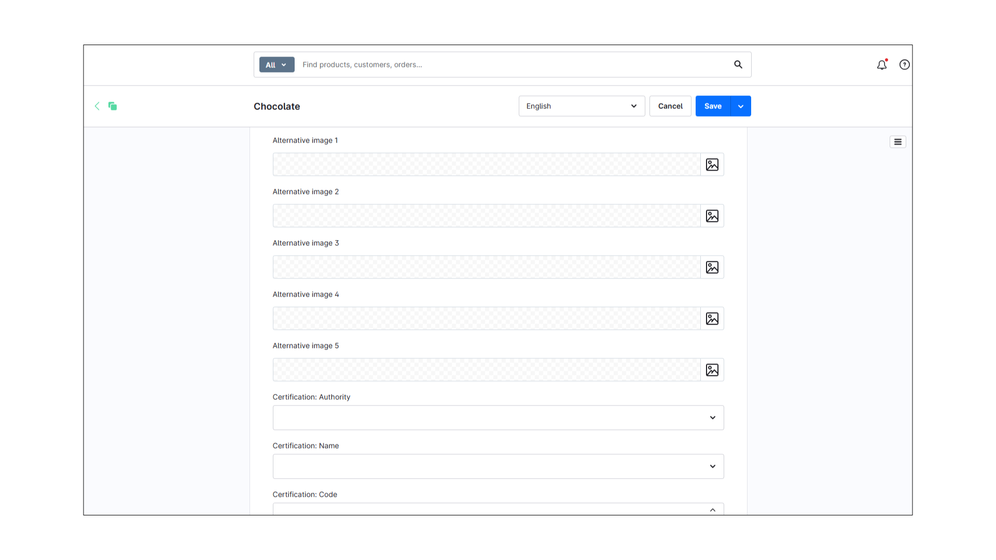Open the context menu via hamburger icon

(898, 142)
